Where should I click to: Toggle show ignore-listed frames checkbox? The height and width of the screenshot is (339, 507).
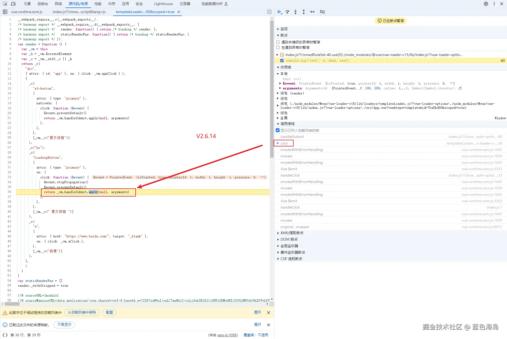pyautogui.click(x=278, y=130)
